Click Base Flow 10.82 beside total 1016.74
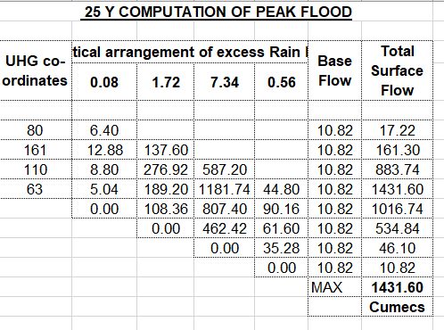The height and width of the screenshot is (330, 444). pos(335,209)
